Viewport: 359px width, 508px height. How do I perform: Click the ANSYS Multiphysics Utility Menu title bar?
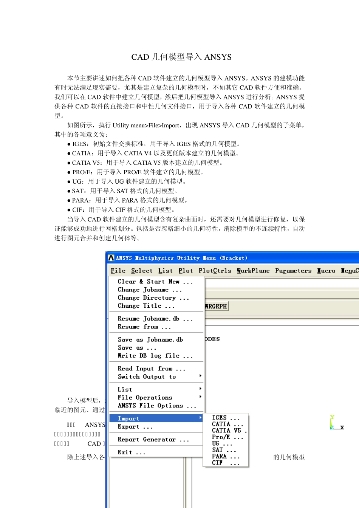[233, 258]
